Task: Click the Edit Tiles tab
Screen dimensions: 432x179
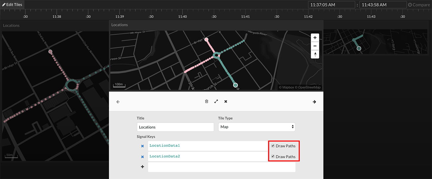Action: click(12, 5)
